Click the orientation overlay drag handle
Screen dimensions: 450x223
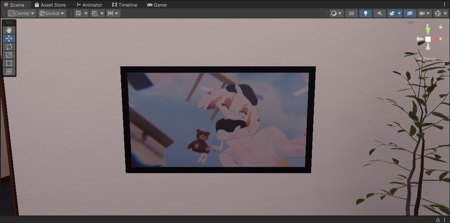pyautogui.click(x=411, y=22)
